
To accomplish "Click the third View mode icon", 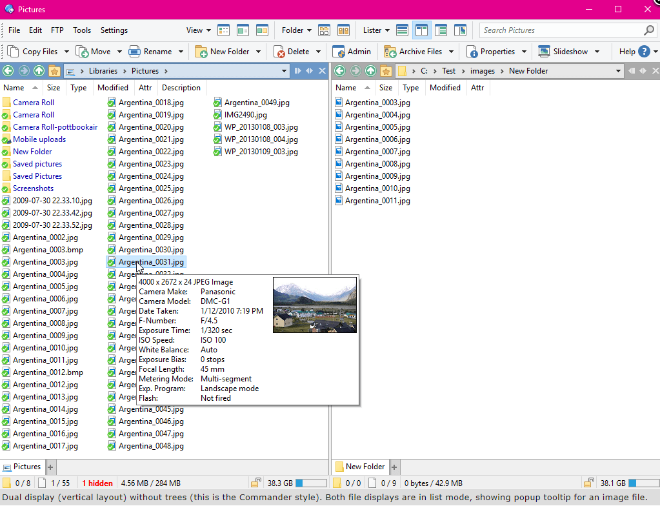I will pos(262,30).
